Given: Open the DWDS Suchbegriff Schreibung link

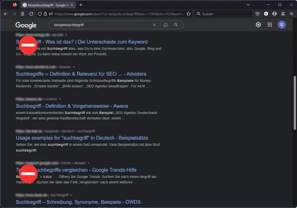Looking at the screenshot, I should coord(78,202).
